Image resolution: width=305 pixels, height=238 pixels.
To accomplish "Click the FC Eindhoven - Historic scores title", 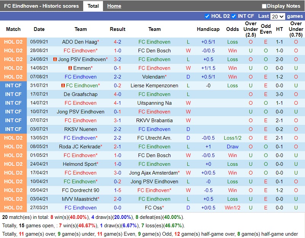I will (42, 6).
